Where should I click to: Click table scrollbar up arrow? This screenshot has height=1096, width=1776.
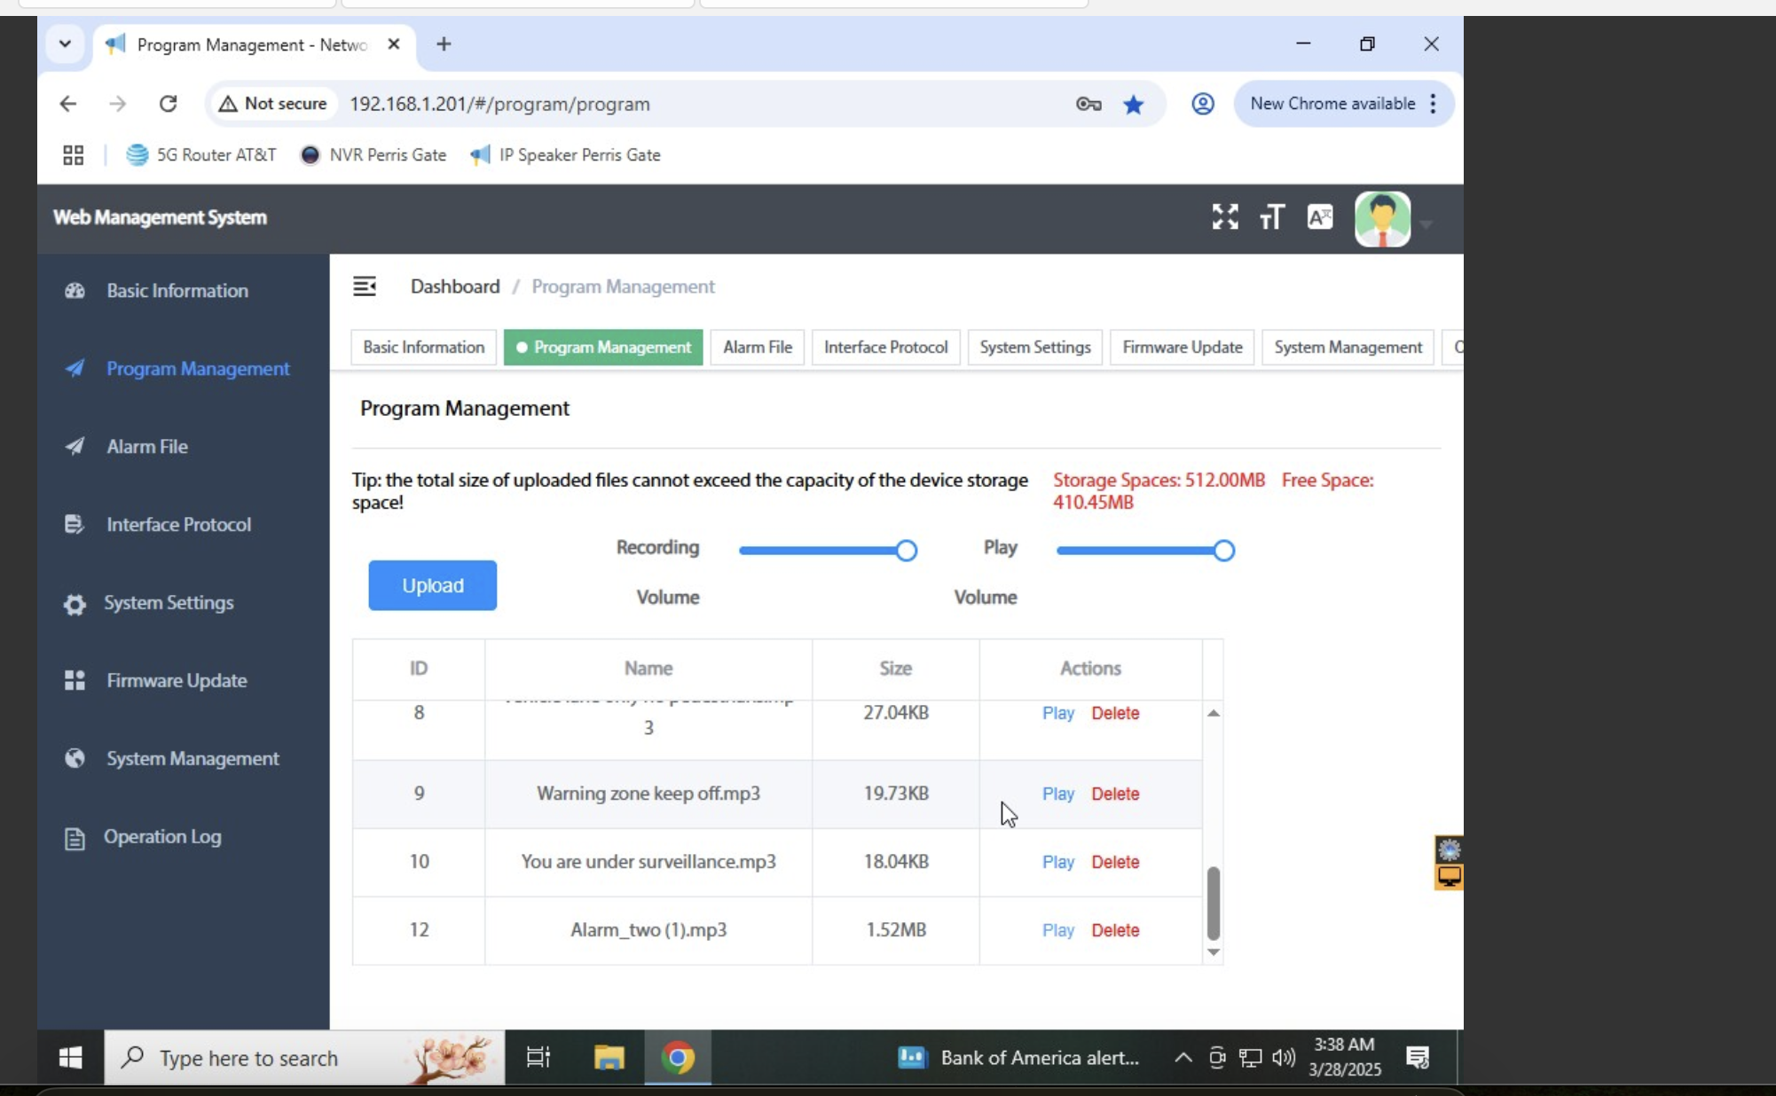1213,713
